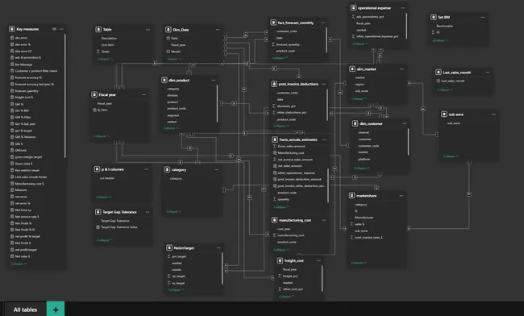Screen dimensions: 524x316
Task: Click the marketshare table icon
Action: coord(352,195)
